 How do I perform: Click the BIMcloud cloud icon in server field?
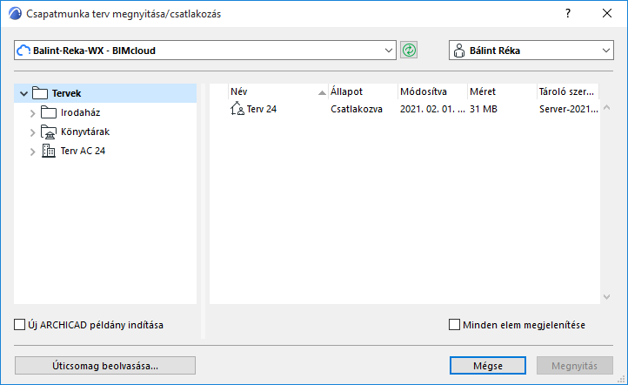tap(23, 51)
